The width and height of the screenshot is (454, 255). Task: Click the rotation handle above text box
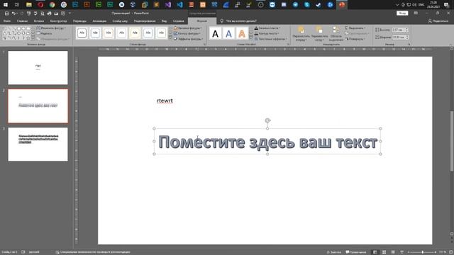pos(267,120)
